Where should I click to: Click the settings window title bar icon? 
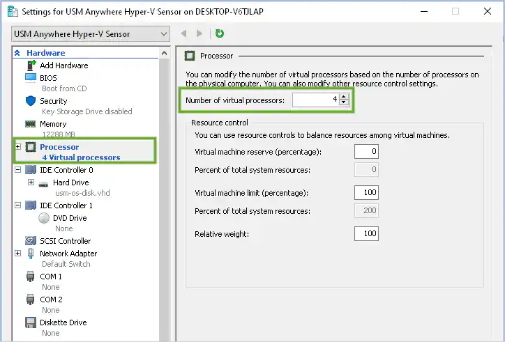pyautogui.click(x=13, y=11)
